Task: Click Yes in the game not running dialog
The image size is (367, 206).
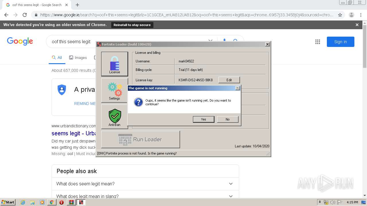Action: pos(204,119)
